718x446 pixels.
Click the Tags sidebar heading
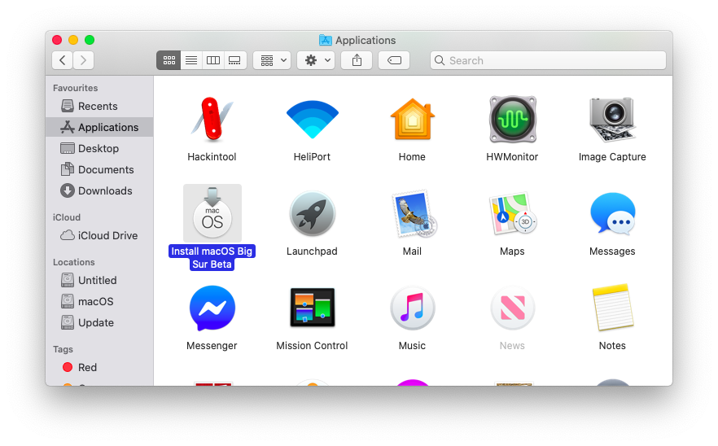tap(63, 349)
